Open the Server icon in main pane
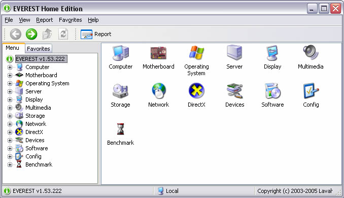Image resolution: width=344 pixels, height=198 pixels. point(234,53)
